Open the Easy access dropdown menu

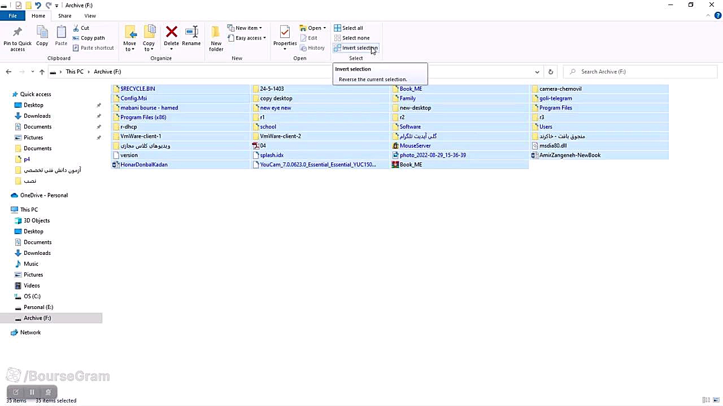pos(247,38)
